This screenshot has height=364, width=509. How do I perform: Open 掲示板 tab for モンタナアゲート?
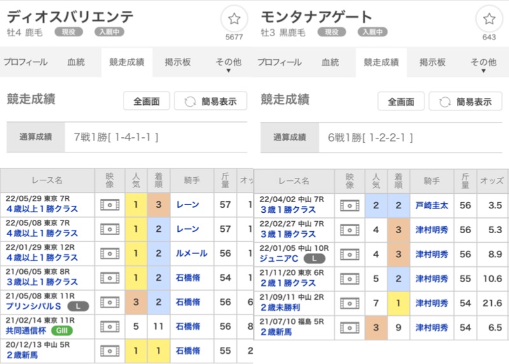(432, 62)
